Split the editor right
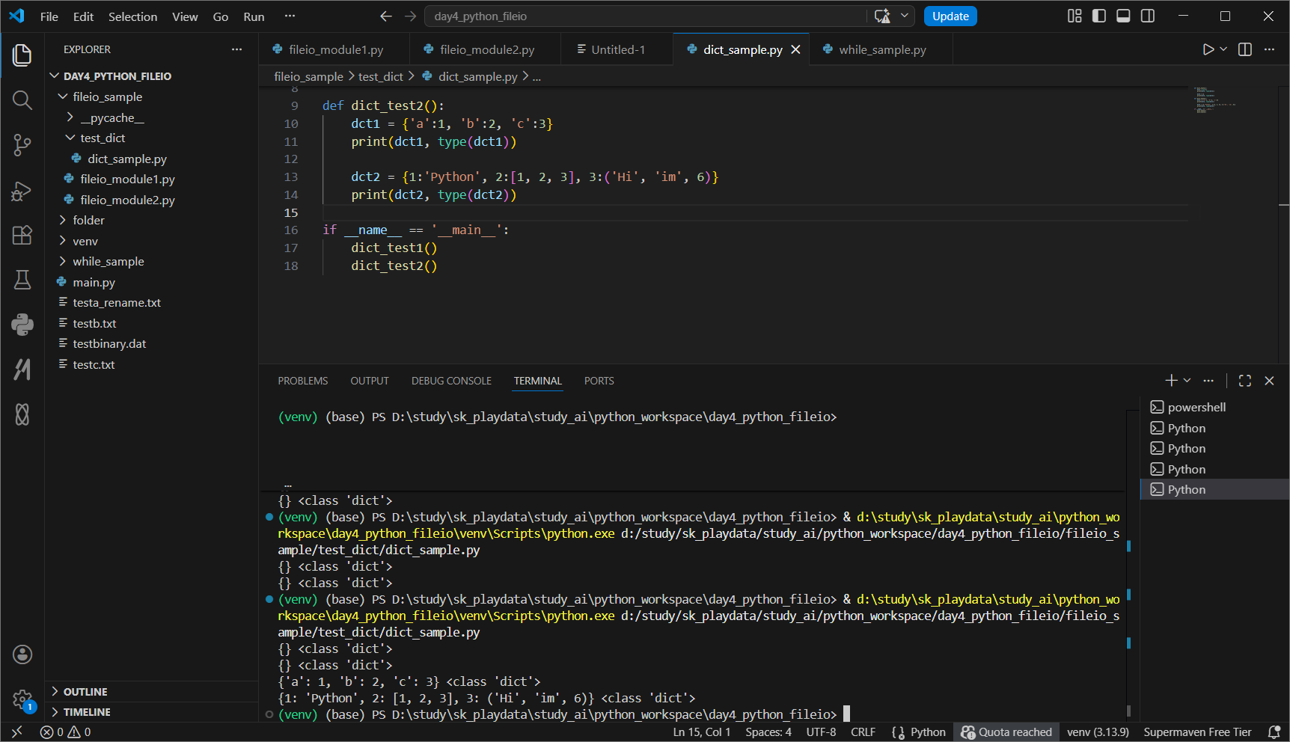 click(1245, 49)
